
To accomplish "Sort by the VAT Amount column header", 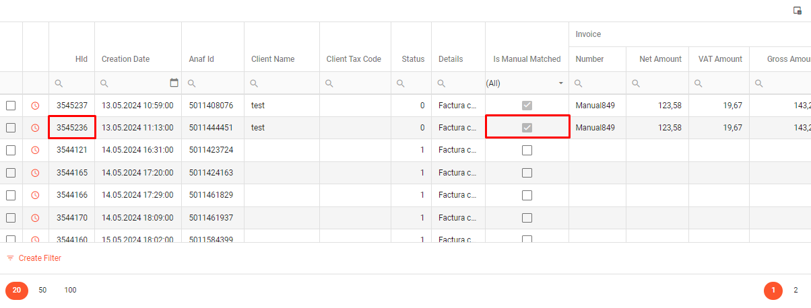I will 720,59.
